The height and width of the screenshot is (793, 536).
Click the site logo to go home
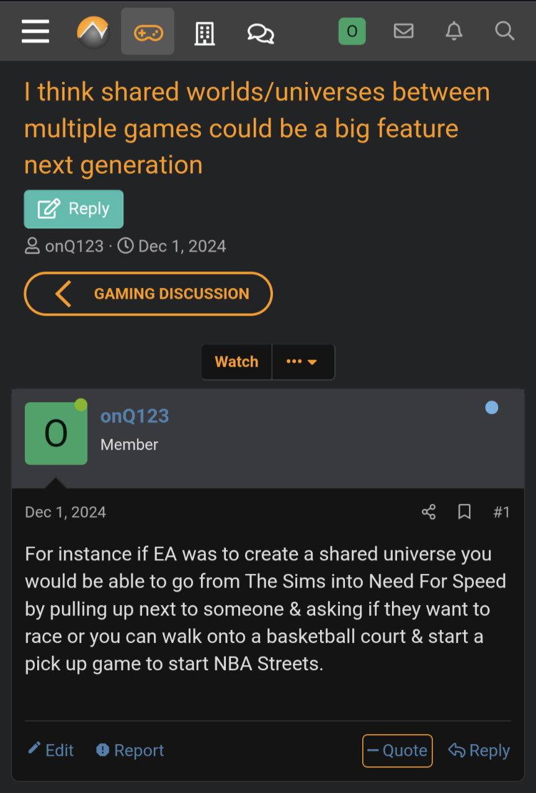93,31
